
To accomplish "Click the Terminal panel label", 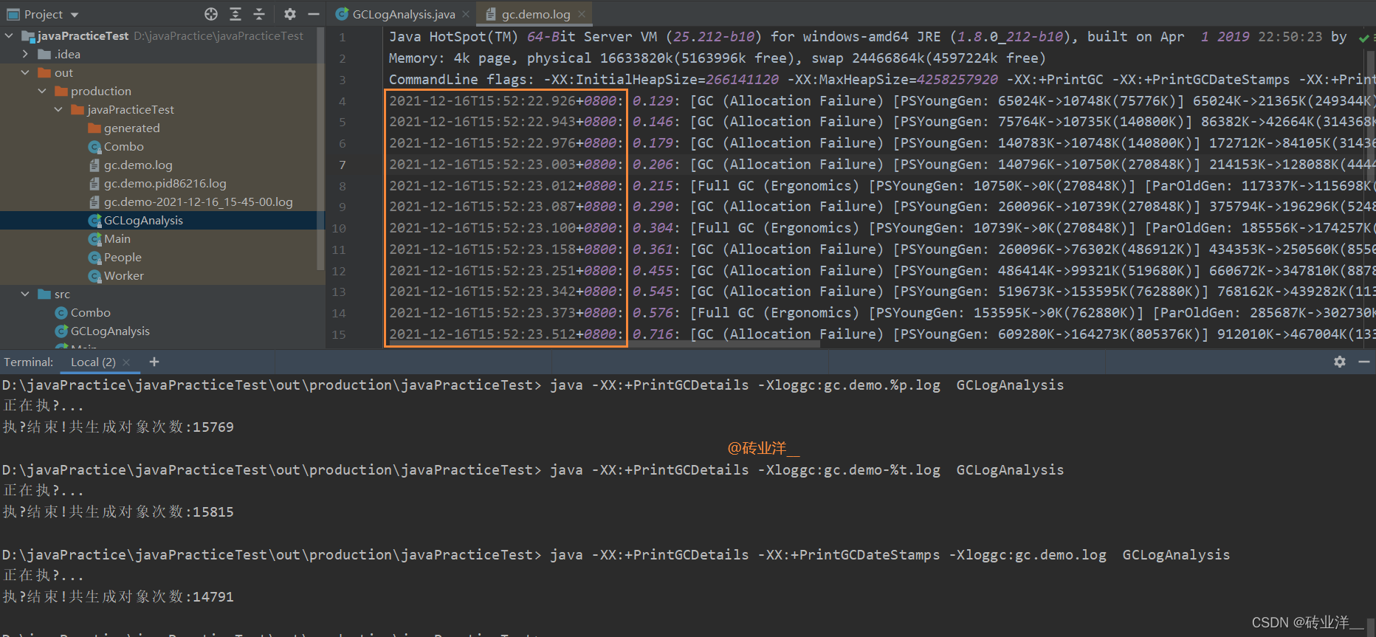I will [x=29, y=362].
